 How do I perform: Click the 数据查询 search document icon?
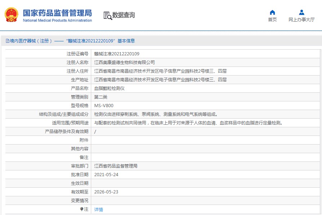(107, 15)
